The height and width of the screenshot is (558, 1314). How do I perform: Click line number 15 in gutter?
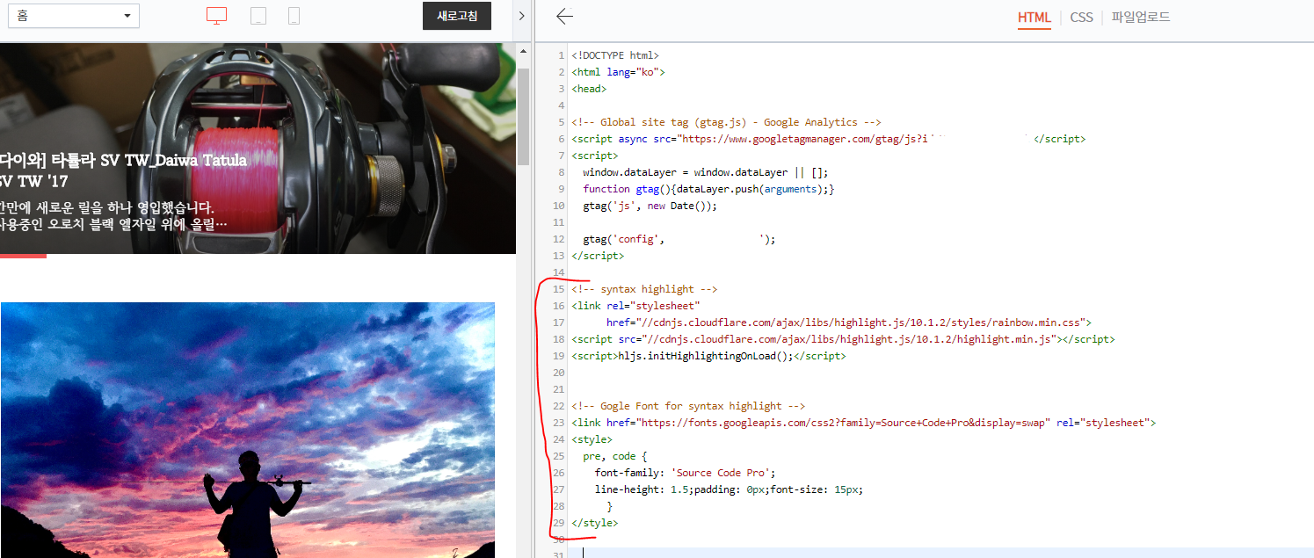point(559,289)
